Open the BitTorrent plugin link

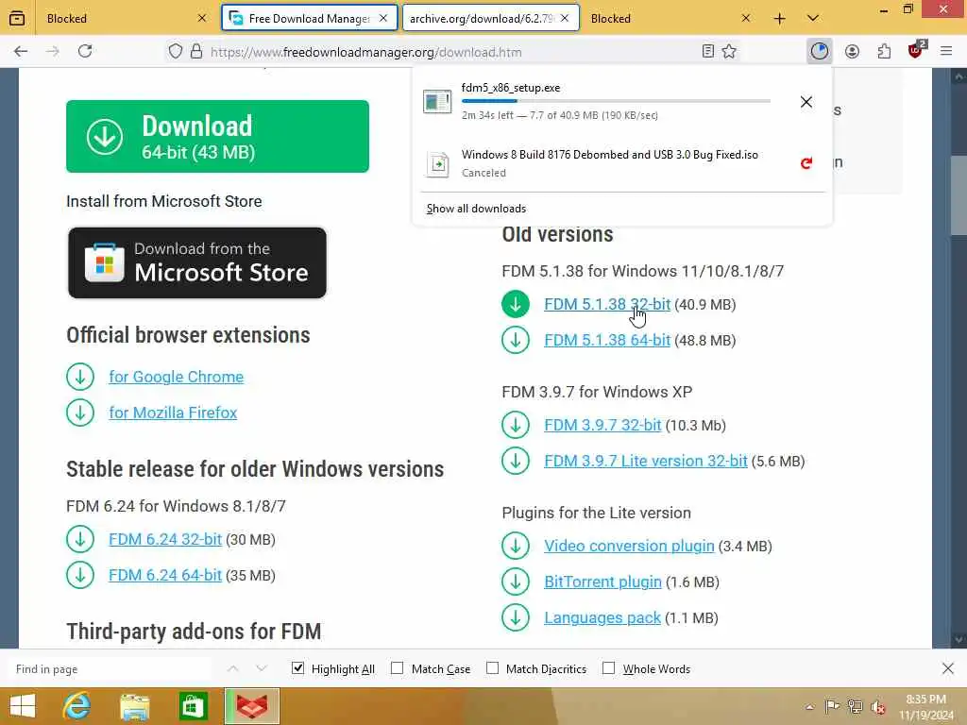(602, 582)
